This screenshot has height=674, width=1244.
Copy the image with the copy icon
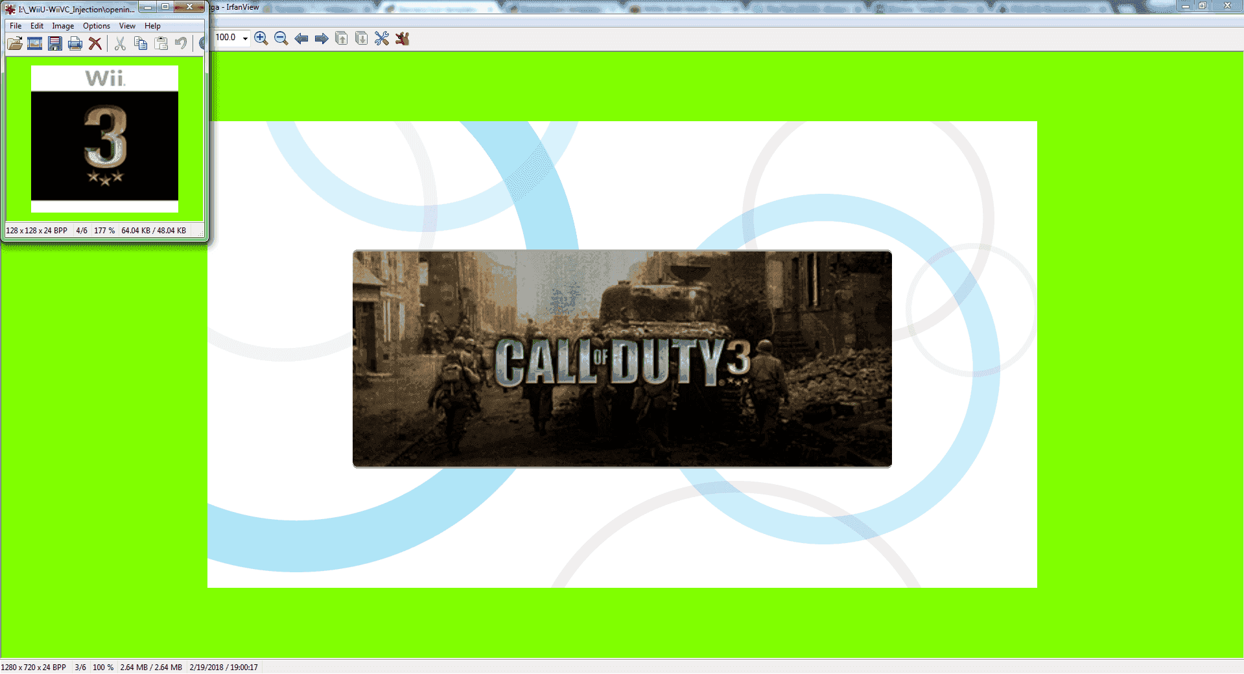pyautogui.click(x=141, y=43)
